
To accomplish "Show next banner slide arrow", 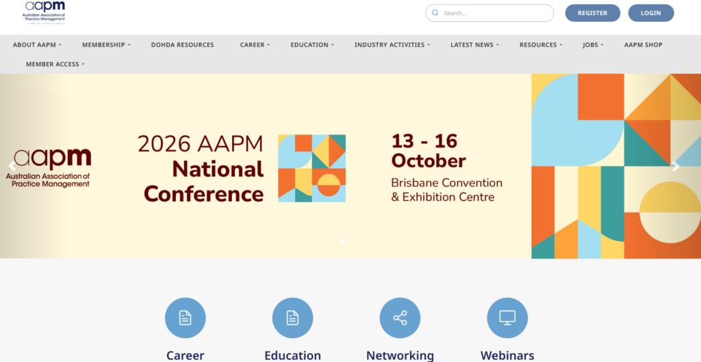I will (x=676, y=166).
